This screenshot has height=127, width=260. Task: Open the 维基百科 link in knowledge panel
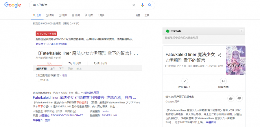[x=211, y=122]
